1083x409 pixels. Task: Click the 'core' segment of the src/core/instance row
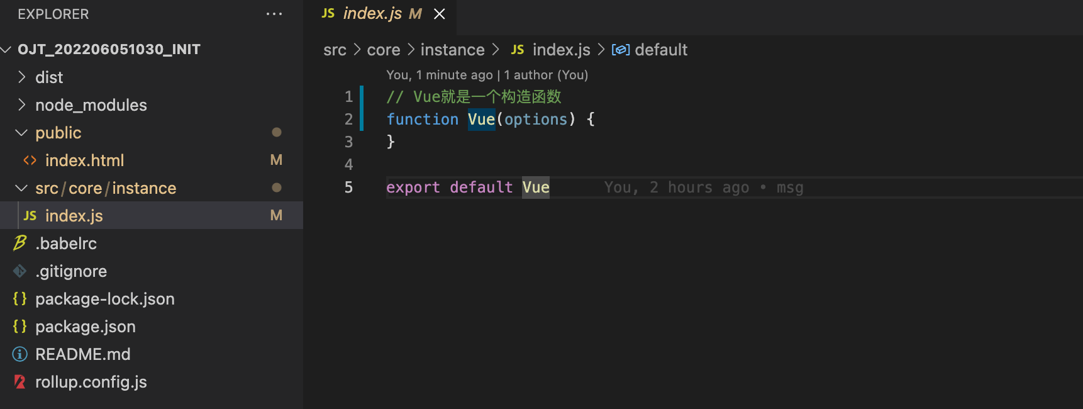tap(86, 188)
